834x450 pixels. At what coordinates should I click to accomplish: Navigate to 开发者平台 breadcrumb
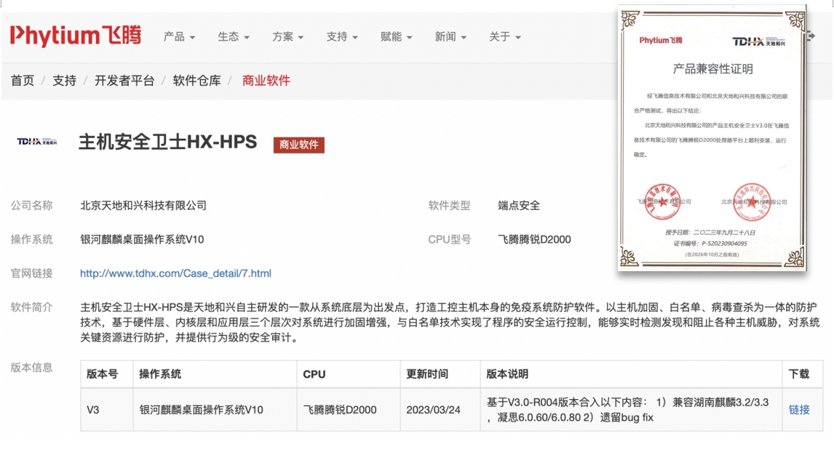124,81
